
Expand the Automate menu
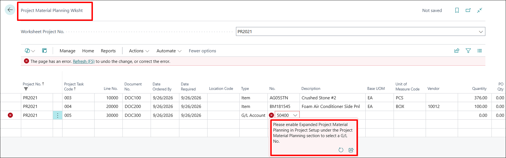[169, 51]
